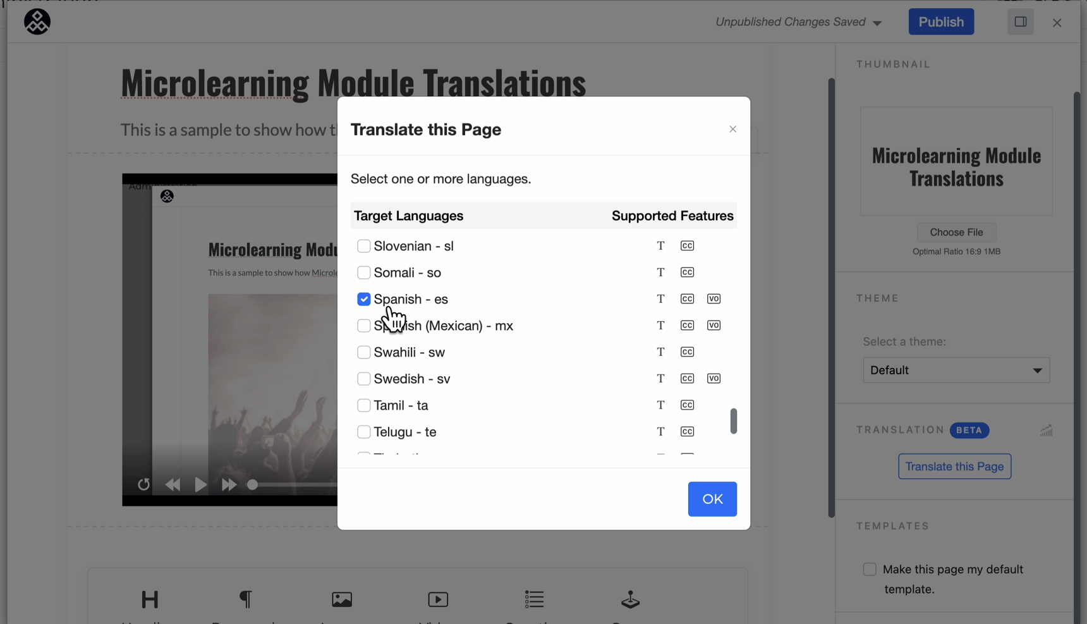Click the video progress slider handle
Screen dimensions: 1087x624
pyautogui.click(x=253, y=485)
